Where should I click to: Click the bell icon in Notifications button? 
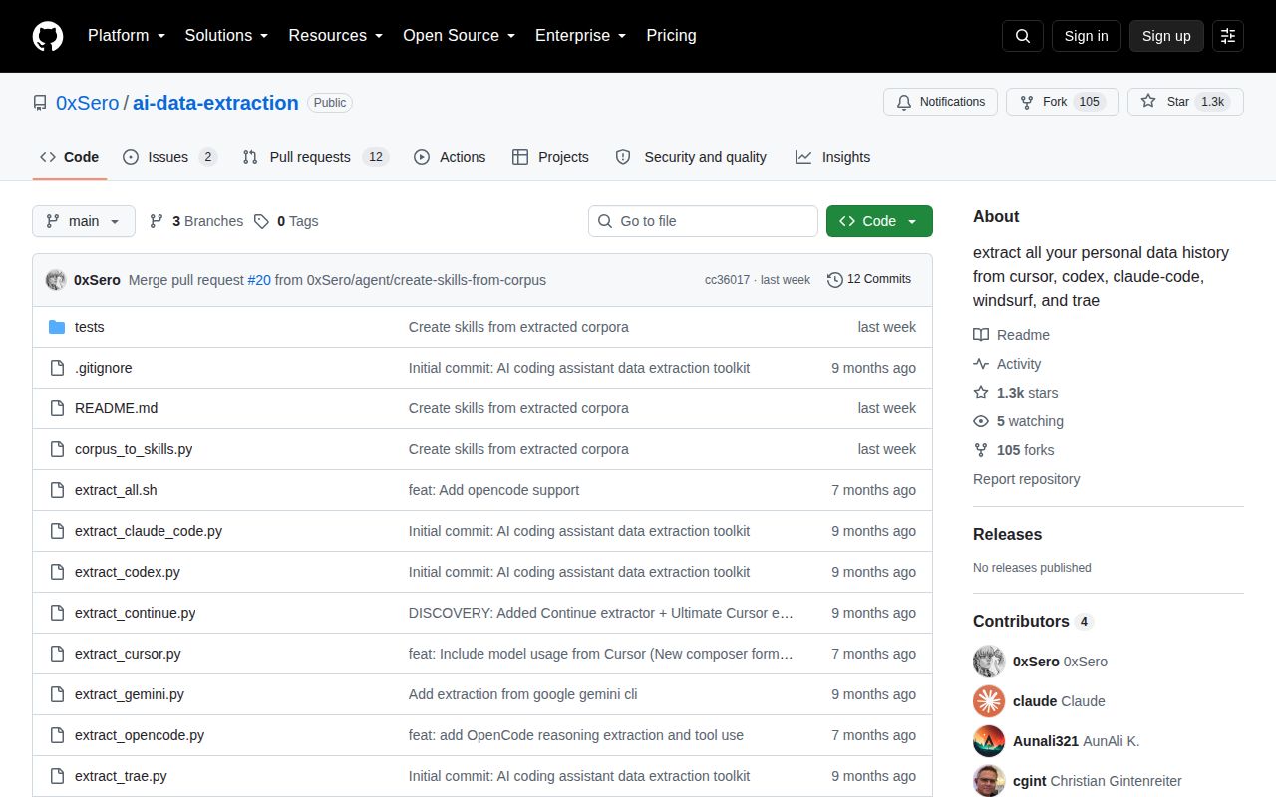point(904,102)
